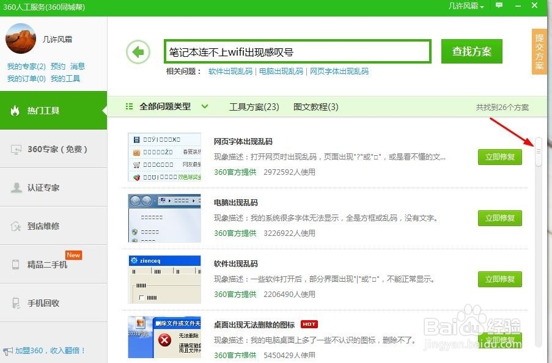The width and height of the screenshot is (552, 363).
Task: Click the 软件出现乱码 result title
Action: 236,264
